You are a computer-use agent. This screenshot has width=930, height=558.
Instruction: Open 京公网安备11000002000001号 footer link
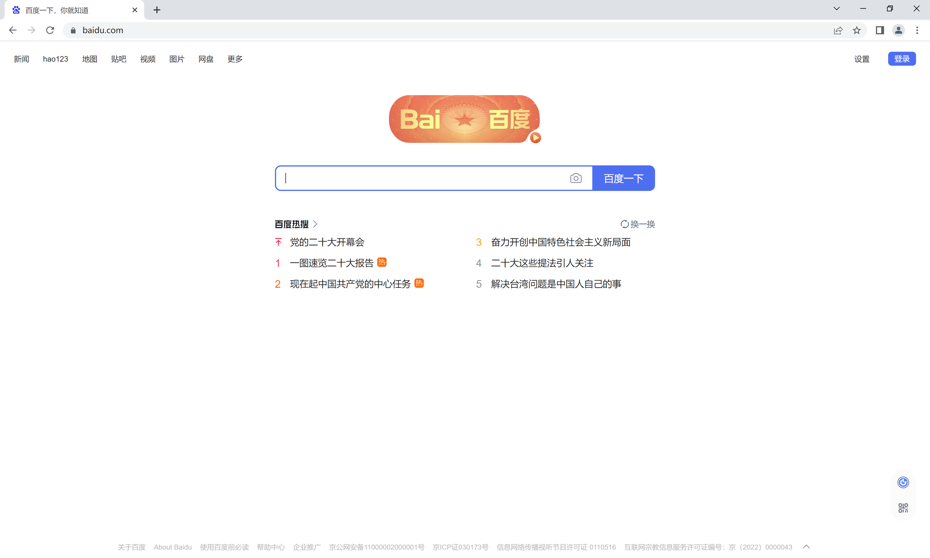pos(377,547)
